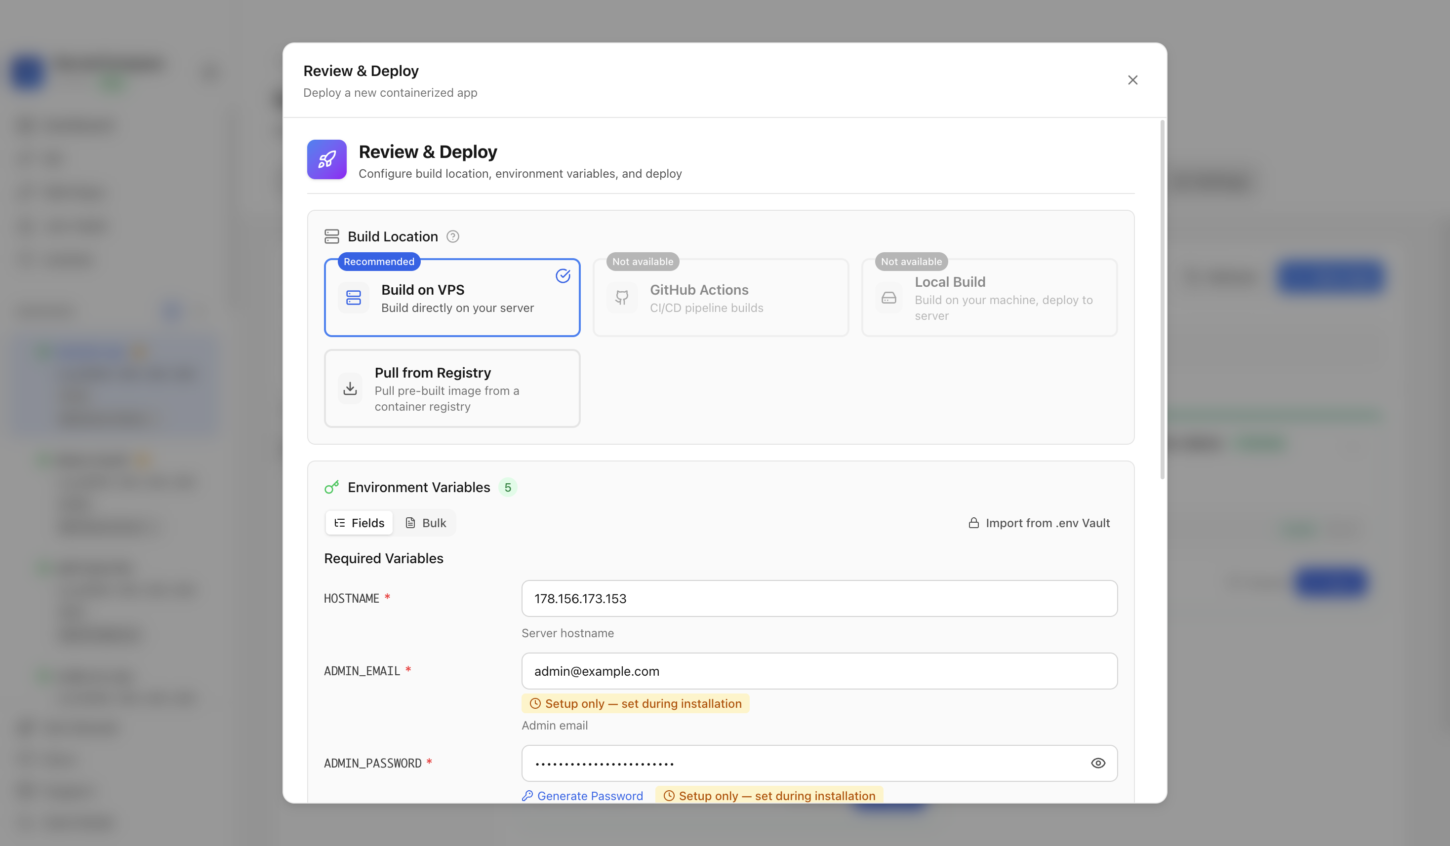Click the "ADMIN_PASSWORD" label
The width and height of the screenshot is (1450, 846).
tap(373, 763)
